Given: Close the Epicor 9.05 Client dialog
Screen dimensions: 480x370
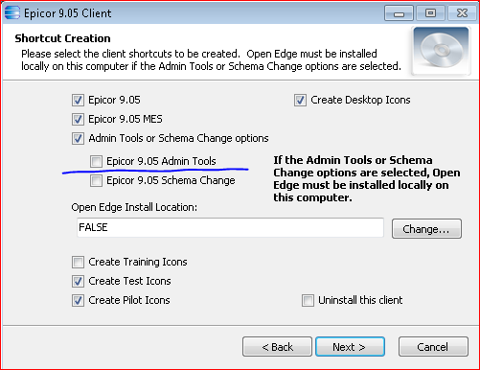Looking at the screenshot, I should click(462, 13).
